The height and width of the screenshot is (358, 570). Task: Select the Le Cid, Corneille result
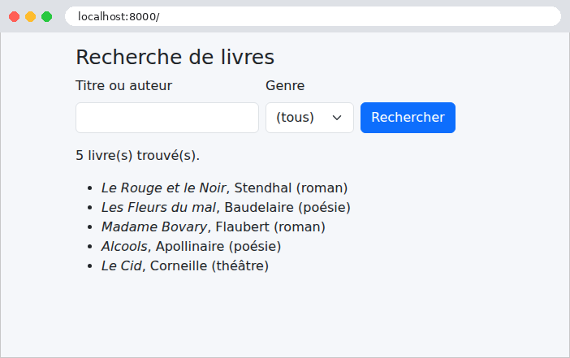click(x=184, y=265)
